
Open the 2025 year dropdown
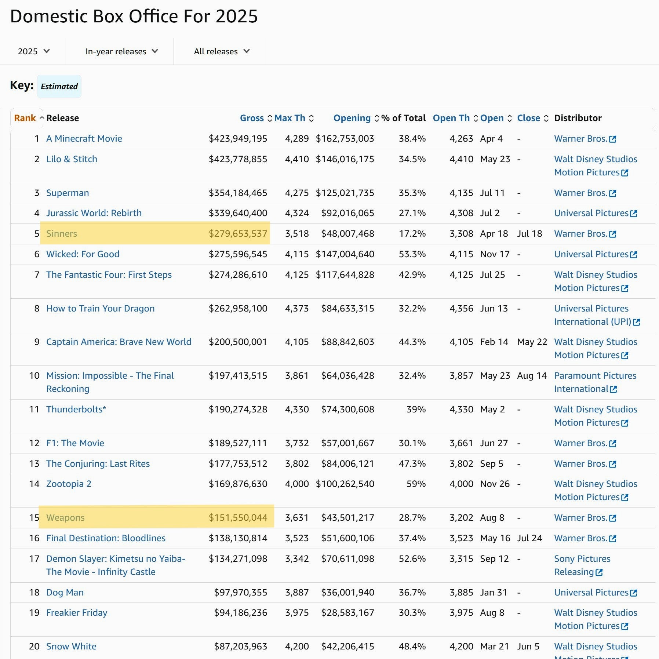(33, 51)
